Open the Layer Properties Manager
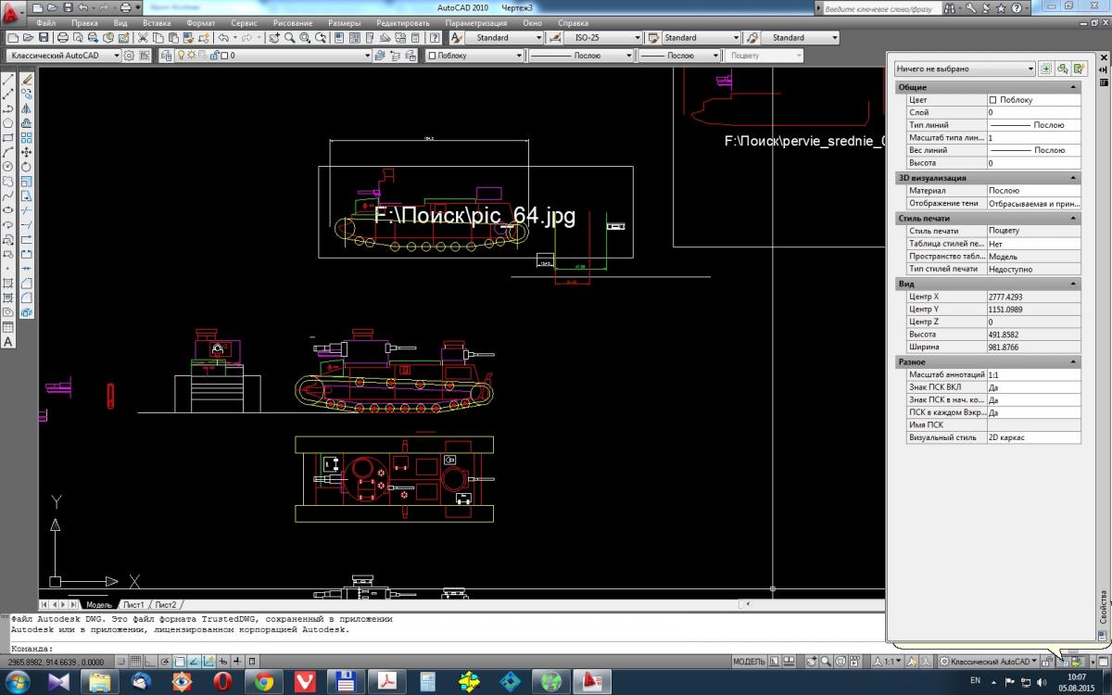The width and height of the screenshot is (1112, 695). [x=166, y=56]
